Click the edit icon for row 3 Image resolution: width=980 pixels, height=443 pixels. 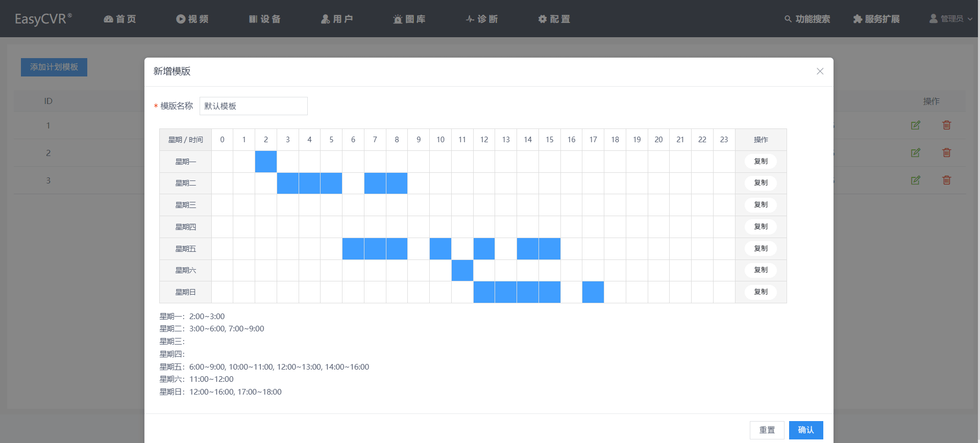click(x=915, y=180)
